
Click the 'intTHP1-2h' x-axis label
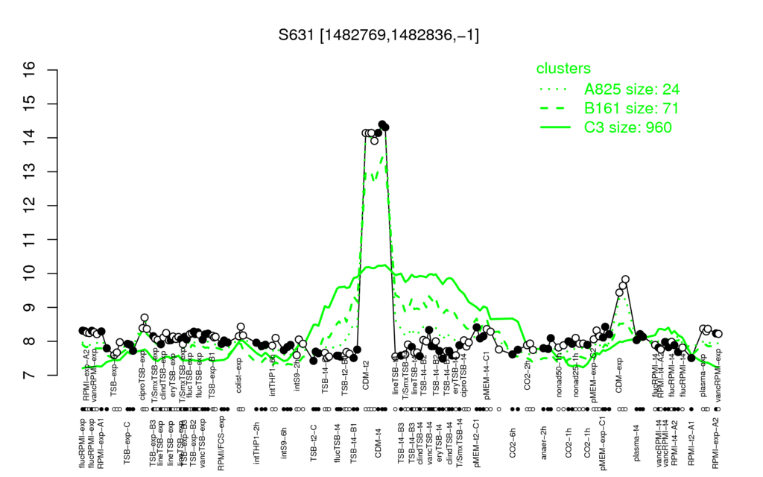pyautogui.click(x=256, y=443)
